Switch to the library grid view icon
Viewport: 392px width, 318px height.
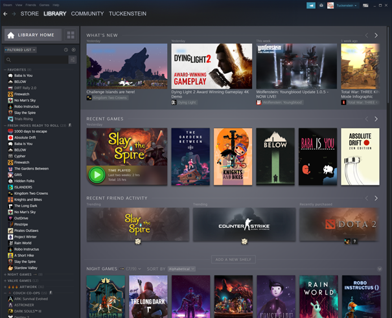click(x=71, y=35)
